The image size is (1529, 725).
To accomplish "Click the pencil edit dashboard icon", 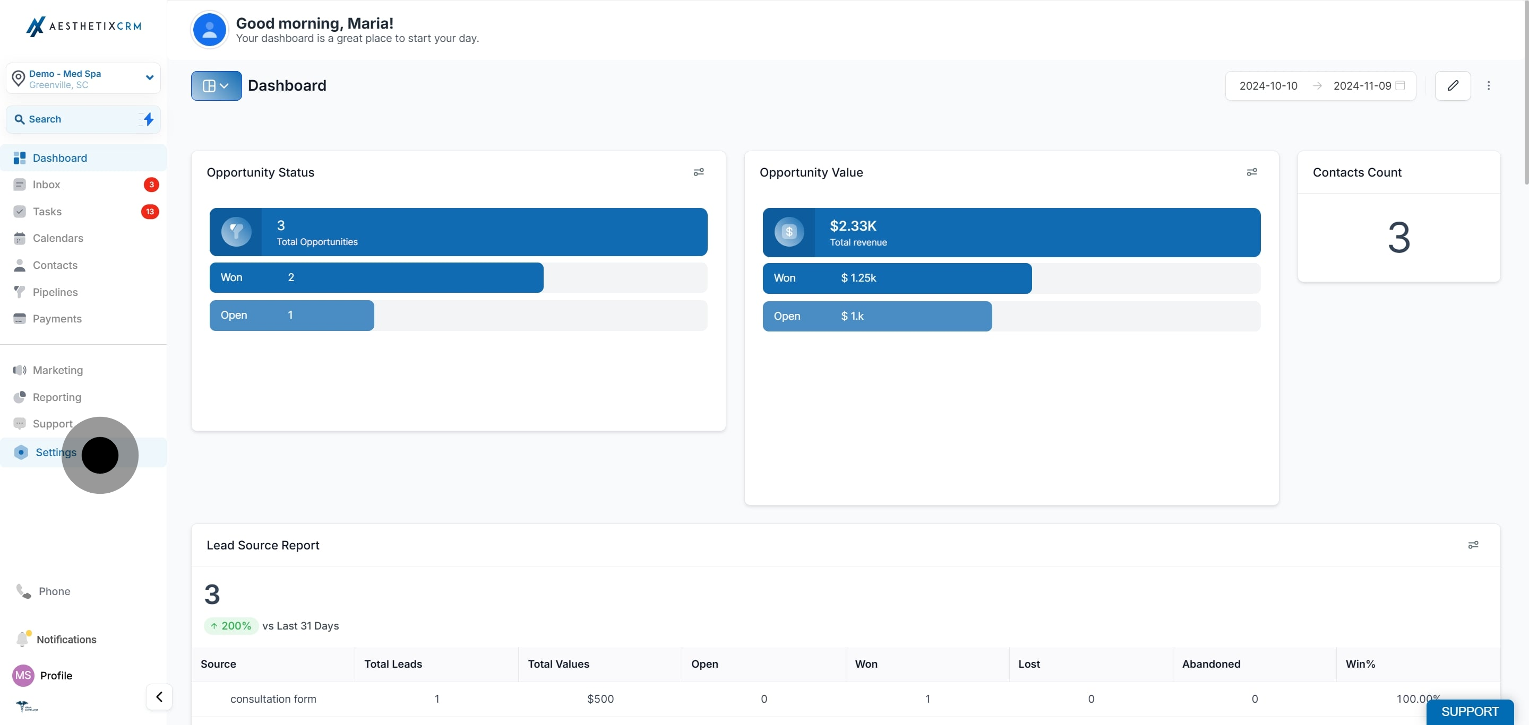I will click(1452, 86).
